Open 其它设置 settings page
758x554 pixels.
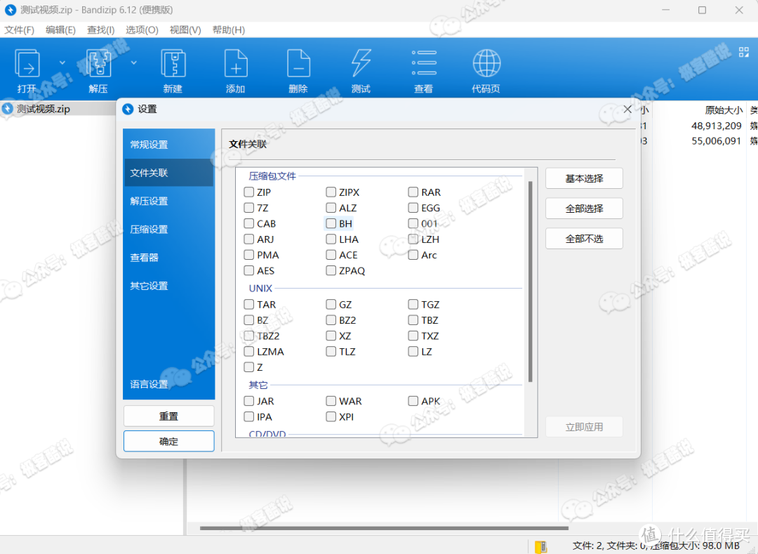(168, 286)
